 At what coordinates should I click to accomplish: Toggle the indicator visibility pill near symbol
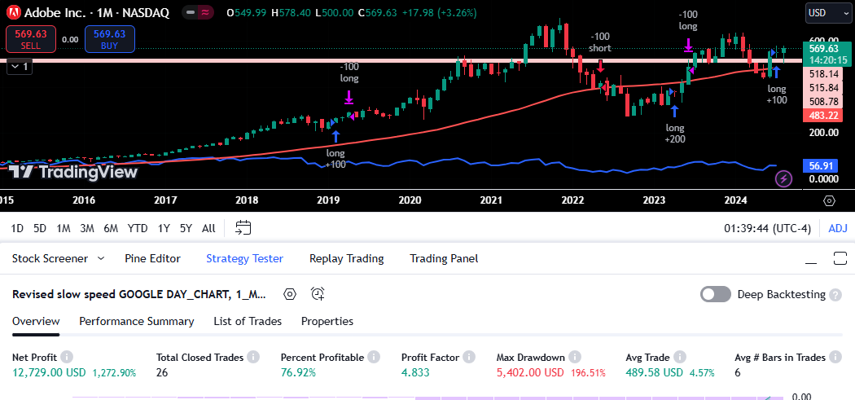click(196, 13)
